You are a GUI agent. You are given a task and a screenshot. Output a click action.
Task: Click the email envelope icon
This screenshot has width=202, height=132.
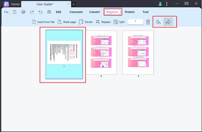click(x=49, y=12)
